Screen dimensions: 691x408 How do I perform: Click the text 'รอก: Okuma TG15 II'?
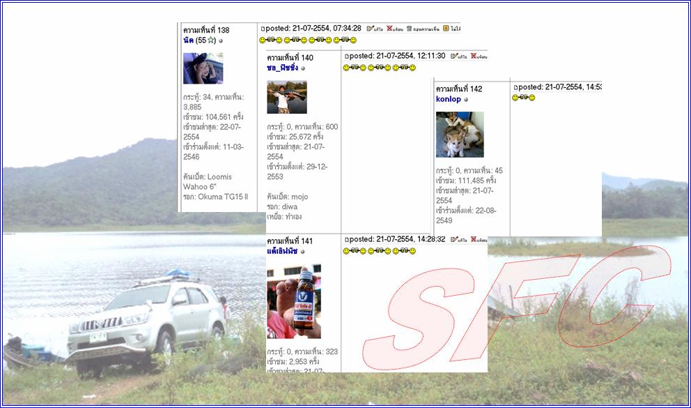point(215,197)
